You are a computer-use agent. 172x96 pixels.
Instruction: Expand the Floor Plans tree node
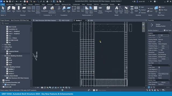coord(3,45)
